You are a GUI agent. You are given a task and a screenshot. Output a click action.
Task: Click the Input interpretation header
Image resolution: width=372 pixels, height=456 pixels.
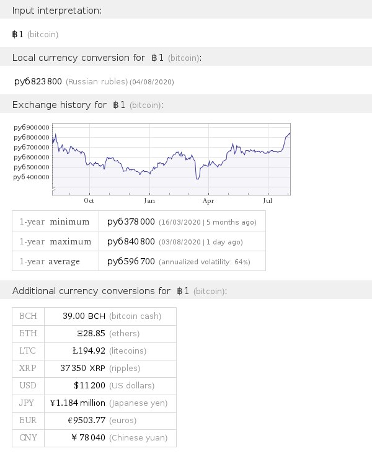(57, 11)
